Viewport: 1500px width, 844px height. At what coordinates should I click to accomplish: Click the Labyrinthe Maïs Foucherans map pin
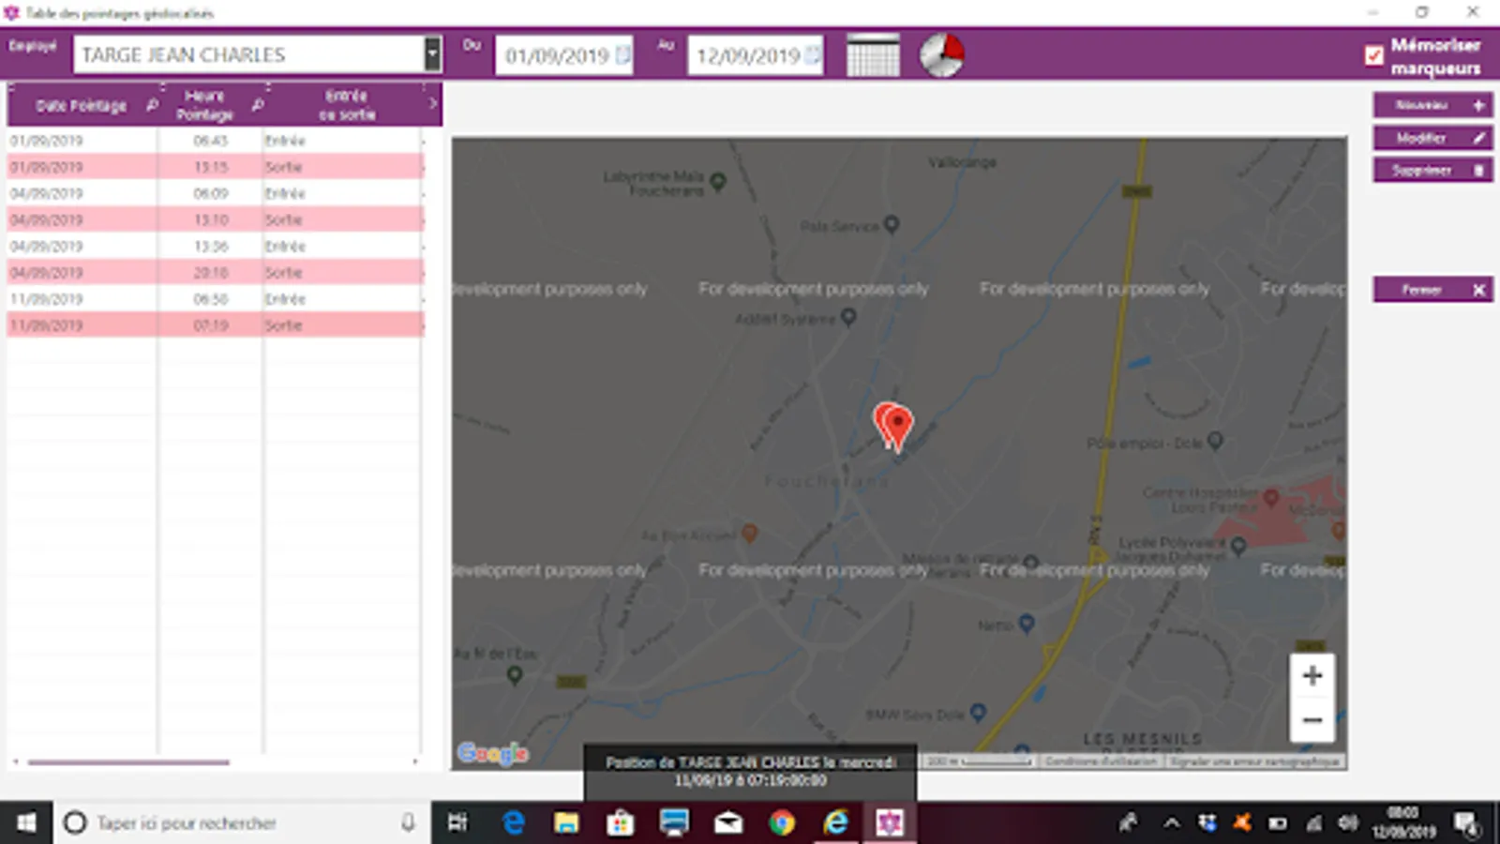[718, 181]
